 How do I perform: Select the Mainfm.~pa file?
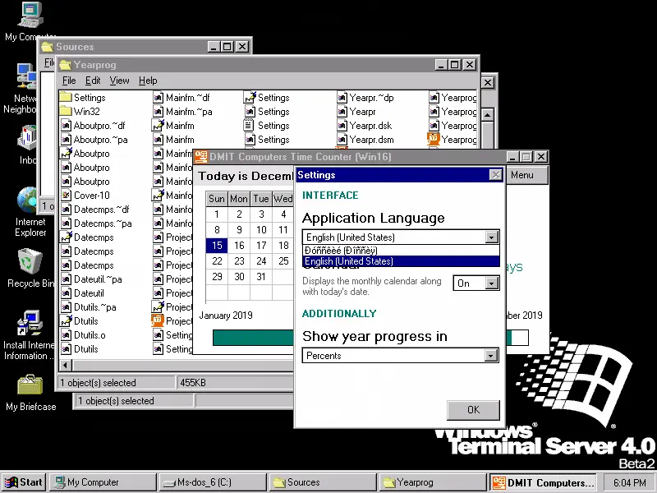(x=182, y=112)
